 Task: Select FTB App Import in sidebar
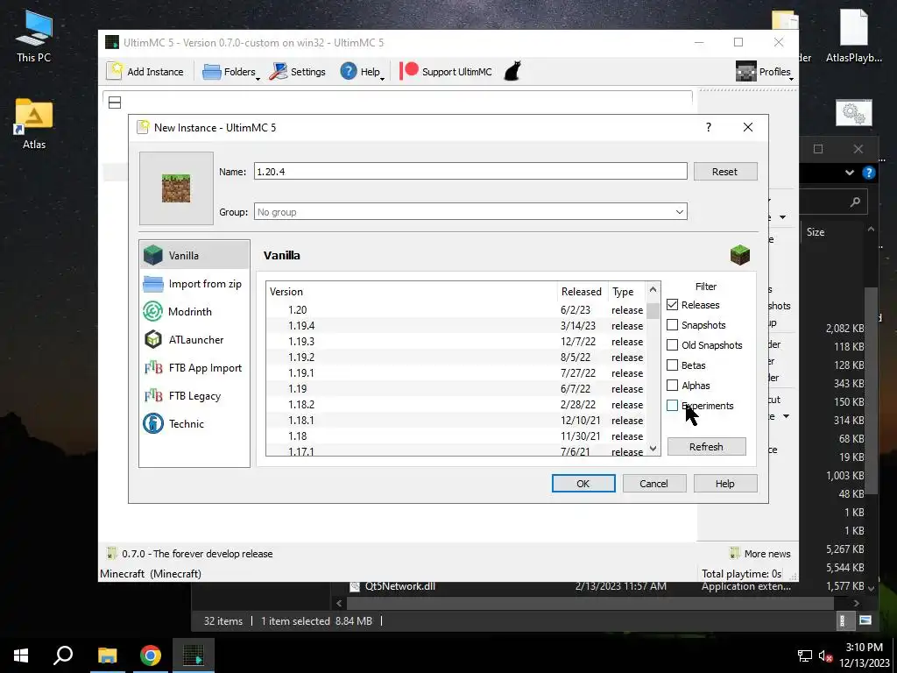(194, 367)
